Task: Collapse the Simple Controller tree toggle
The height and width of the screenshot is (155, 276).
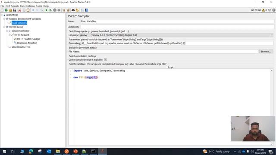Action: point(7,31)
